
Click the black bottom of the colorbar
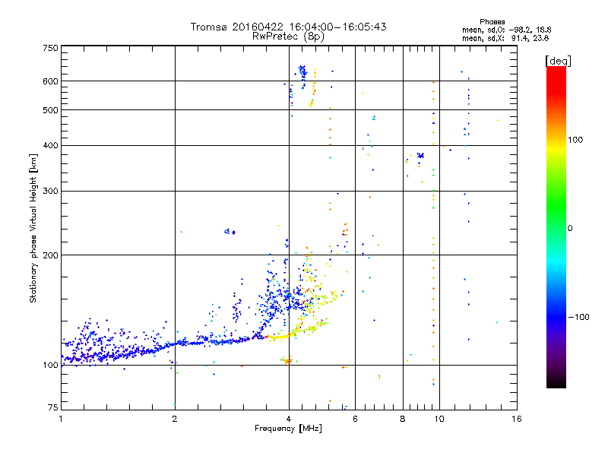556,382
